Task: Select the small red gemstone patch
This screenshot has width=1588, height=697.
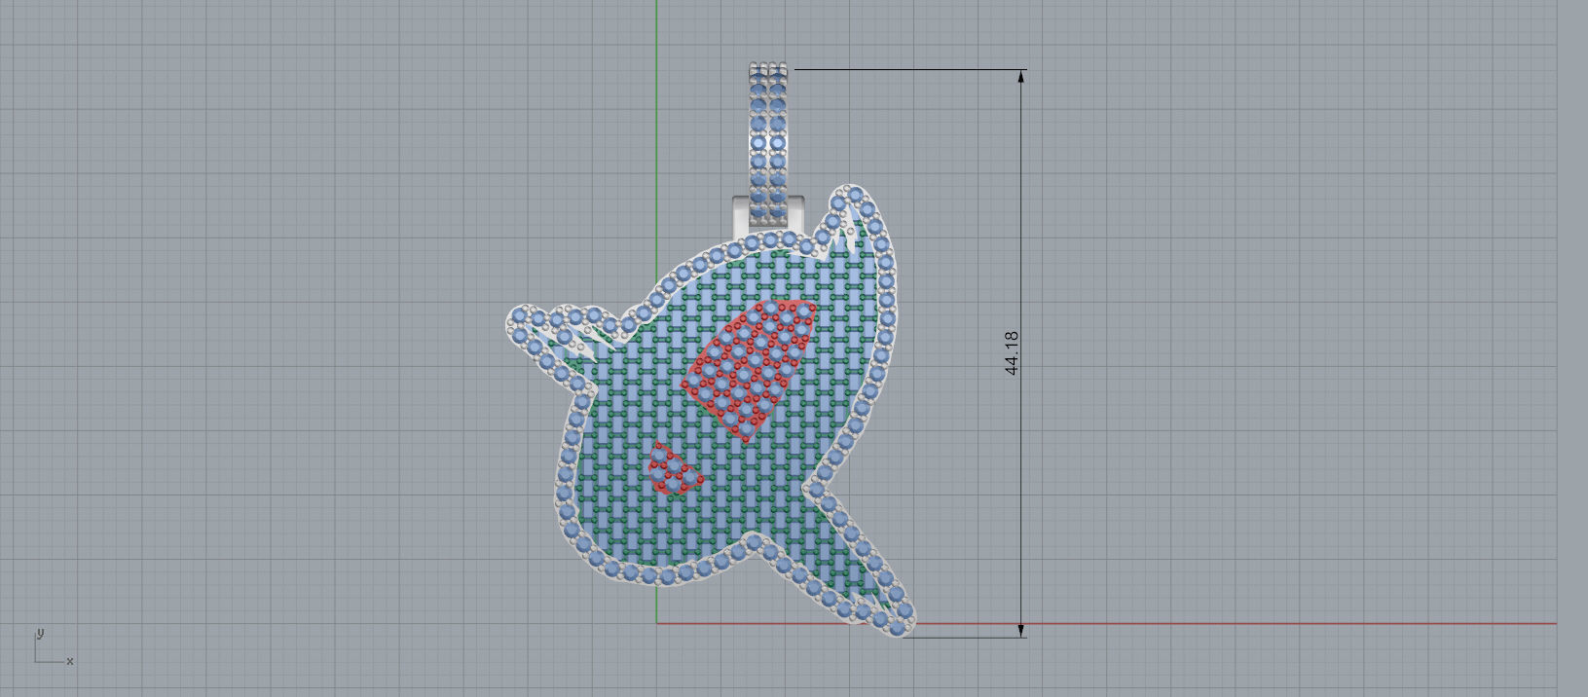Action: tap(675, 468)
